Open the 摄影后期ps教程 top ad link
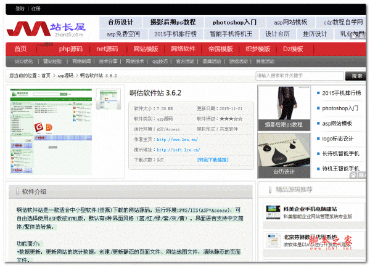 coord(173,22)
